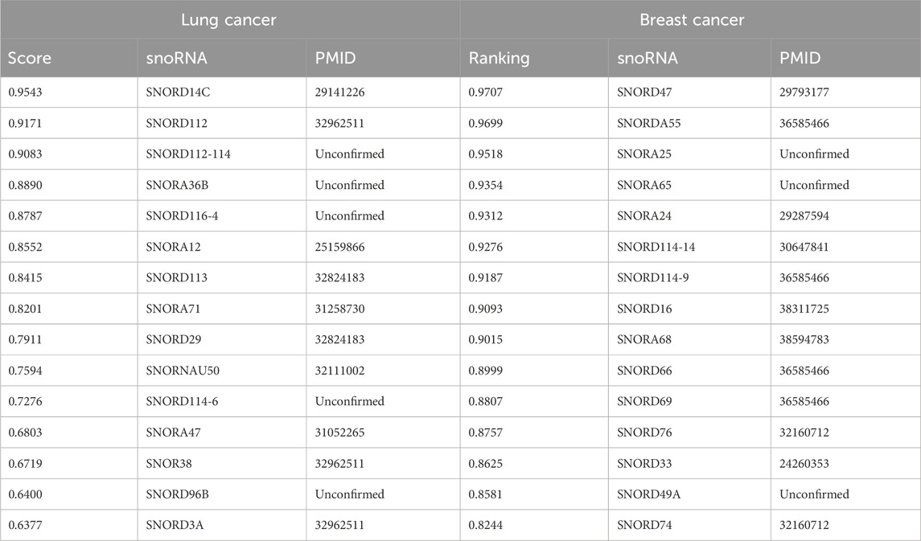Screen dimensions: 921x541
Task: Open PMID 31258730 for SNORA71
Action: [340, 309]
